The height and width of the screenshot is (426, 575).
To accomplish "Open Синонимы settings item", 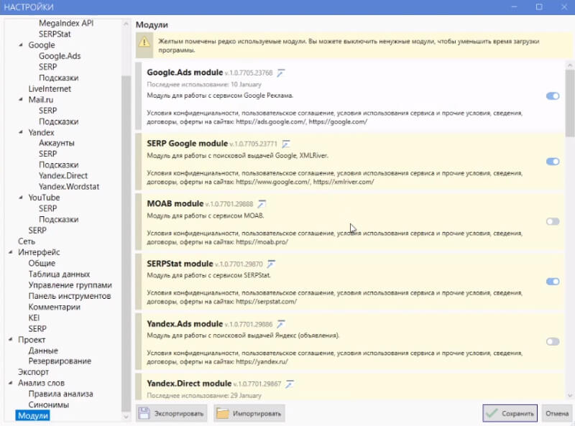I will (48, 404).
